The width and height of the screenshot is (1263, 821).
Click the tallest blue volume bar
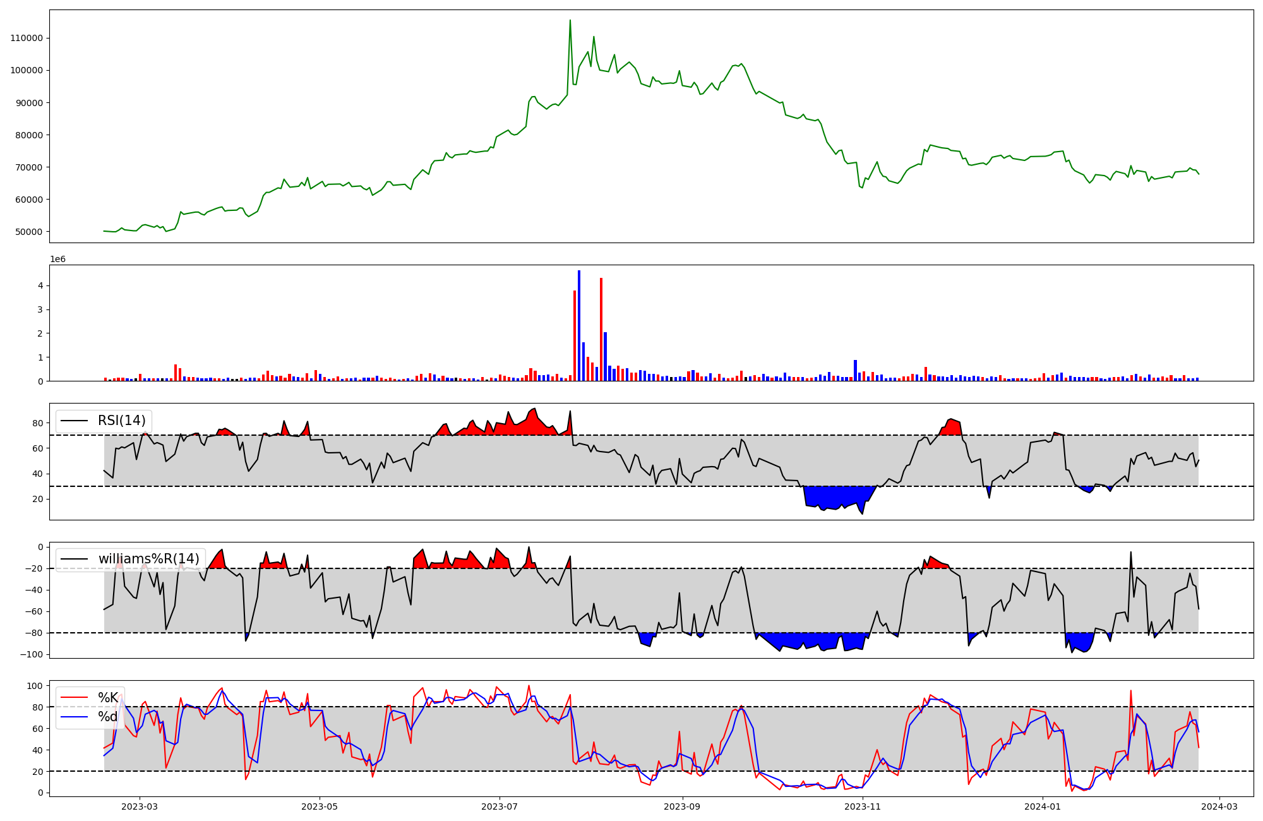[579, 326]
